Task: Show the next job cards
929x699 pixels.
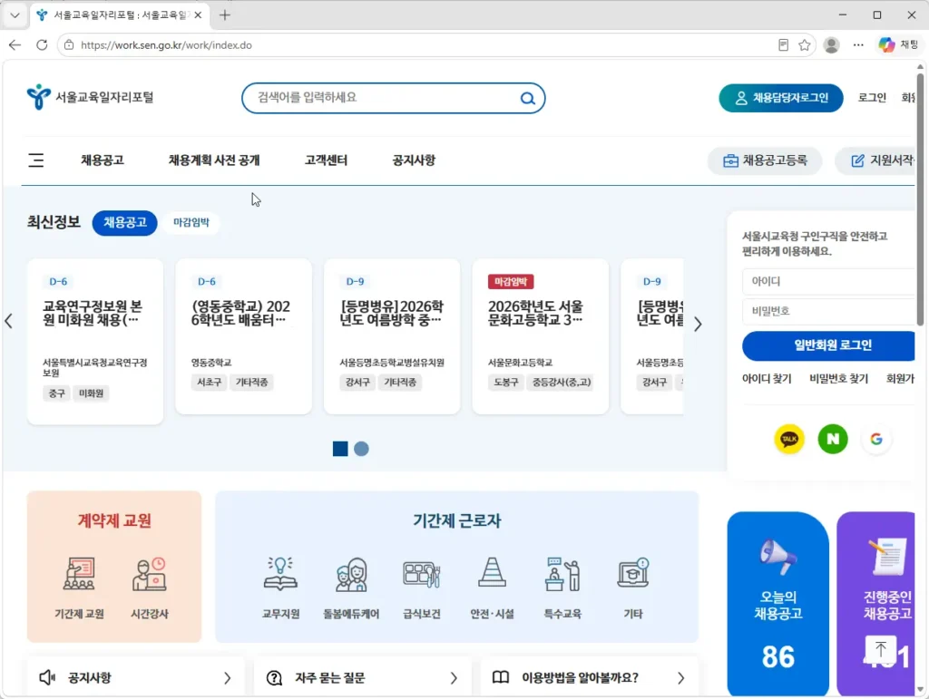Action: click(698, 324)
